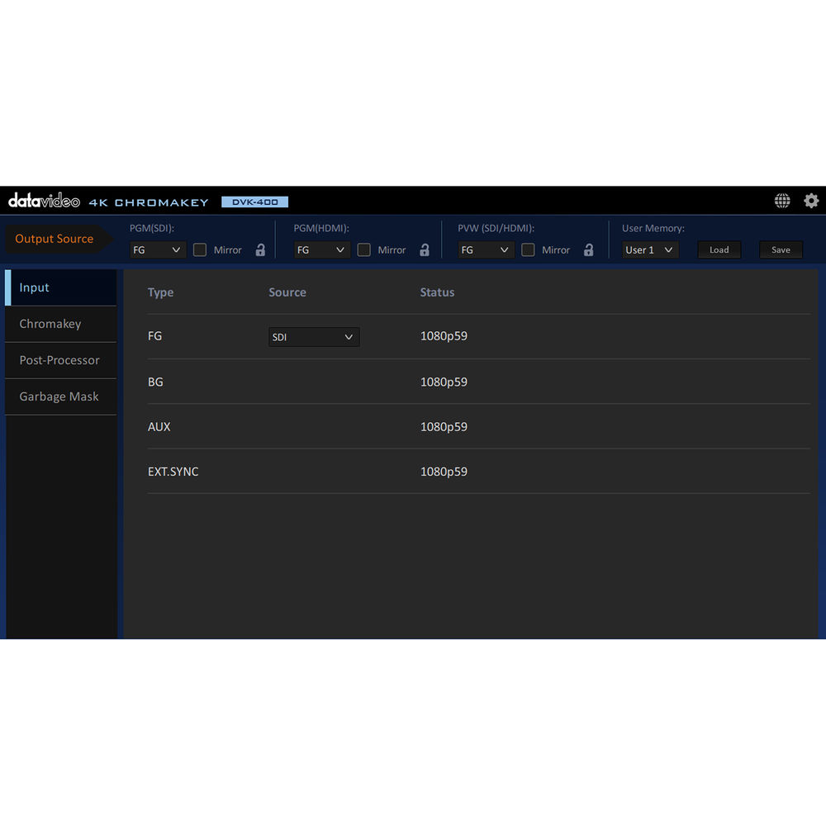Toggle Mirror checkbox for PVW (SDI/HDMI)
Image resolution: width=826 pixels, height=826 pixels.
(x=528, y=249)
